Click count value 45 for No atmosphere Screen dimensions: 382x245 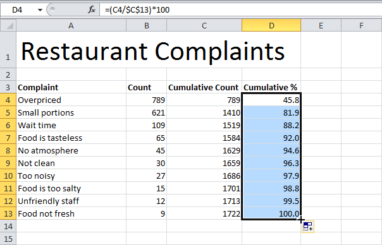pos(147,151)
